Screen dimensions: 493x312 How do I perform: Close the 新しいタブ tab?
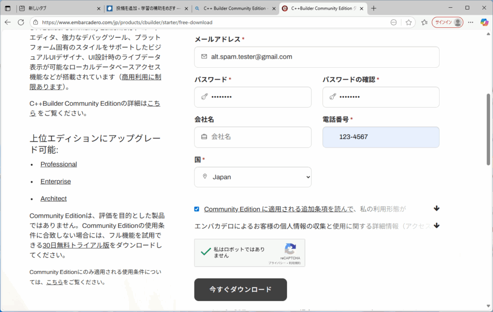click(x=99, y=9)
